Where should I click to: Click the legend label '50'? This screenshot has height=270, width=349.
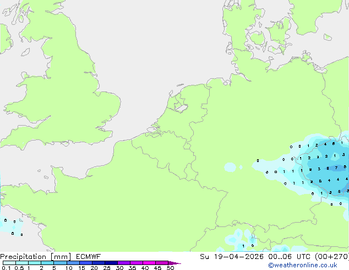170,268
